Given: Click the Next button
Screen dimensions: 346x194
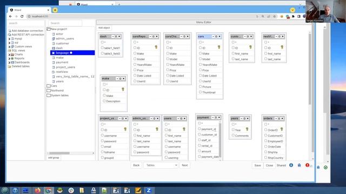Looking at the screenshot, I should click(x=185, y=165).
